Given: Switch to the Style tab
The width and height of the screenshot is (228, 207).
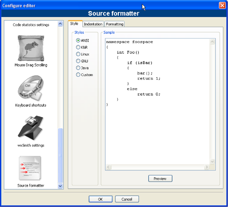Looking at the screenshot, I should [x=75, y=24].
